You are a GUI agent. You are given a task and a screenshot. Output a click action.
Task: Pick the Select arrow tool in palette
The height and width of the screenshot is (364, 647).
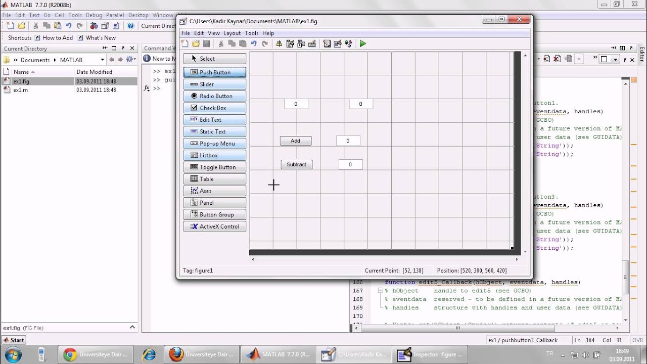215,59
